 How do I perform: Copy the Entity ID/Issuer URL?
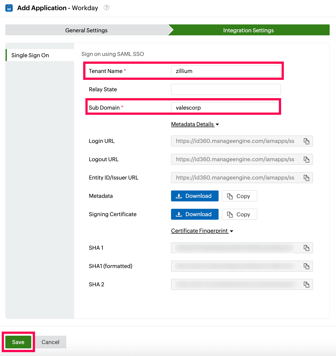tap(307, 177)
